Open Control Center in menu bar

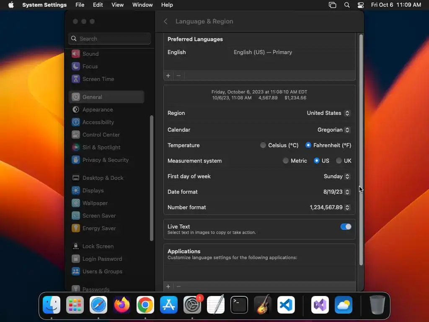point(361,5)
